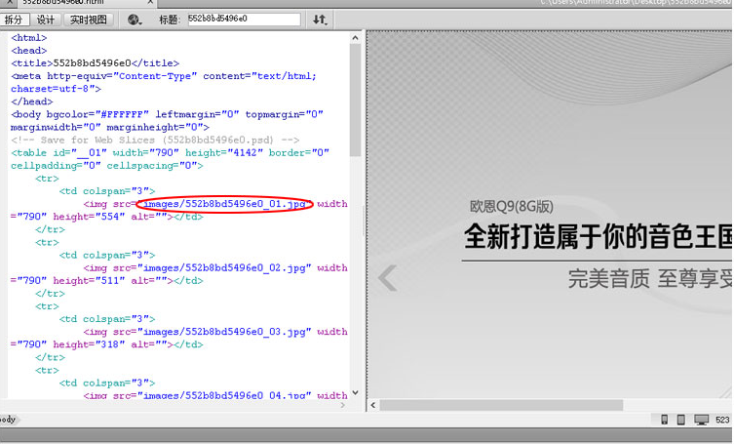The height and width of the screenshot is (444, 734).
Task: Click the 欧恩Q9(8G版) text in design view
Action: click(x=512, y=206)
